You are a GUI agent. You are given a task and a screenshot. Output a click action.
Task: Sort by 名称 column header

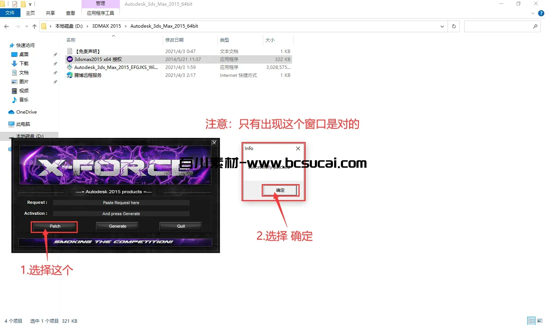pos(71,40)
